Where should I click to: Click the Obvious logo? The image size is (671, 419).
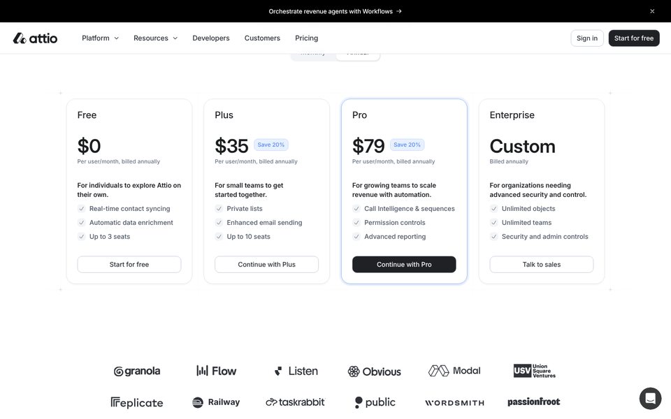[x=375, y=372]
